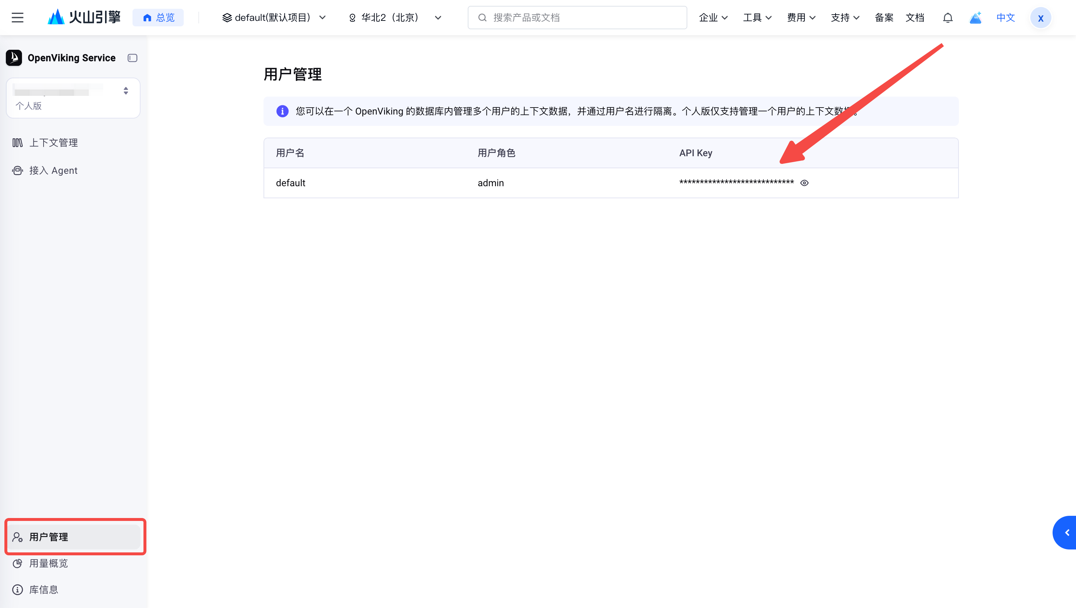1076x608 pixels.
Task: Click the OpenViking Service logo icon
Action: 14,58
